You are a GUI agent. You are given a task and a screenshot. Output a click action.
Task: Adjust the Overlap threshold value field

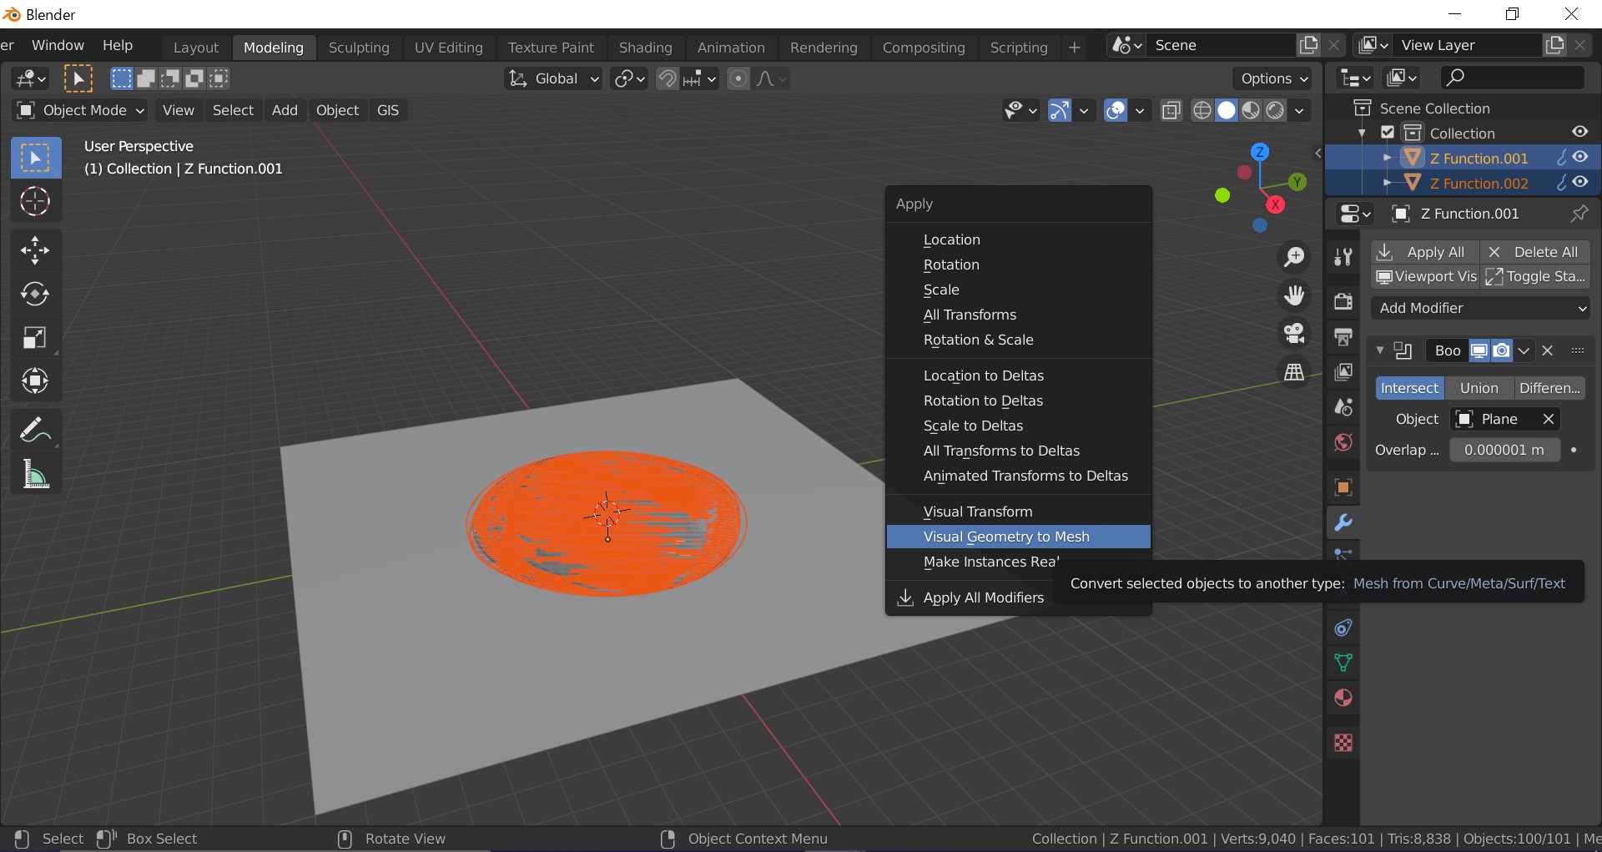[x=1504, y=450]
